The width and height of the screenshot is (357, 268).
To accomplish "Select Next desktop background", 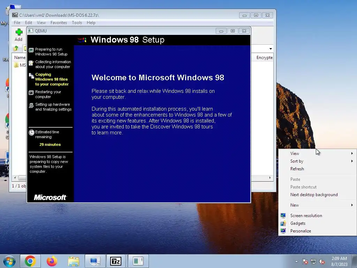I will (x=318, y=195).
